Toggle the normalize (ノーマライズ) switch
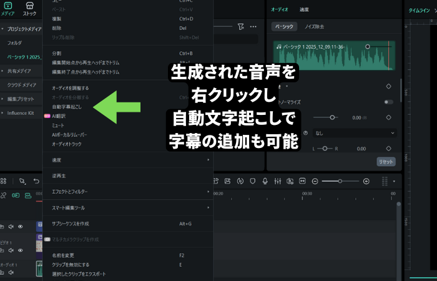437x281 pixels. 388,102
